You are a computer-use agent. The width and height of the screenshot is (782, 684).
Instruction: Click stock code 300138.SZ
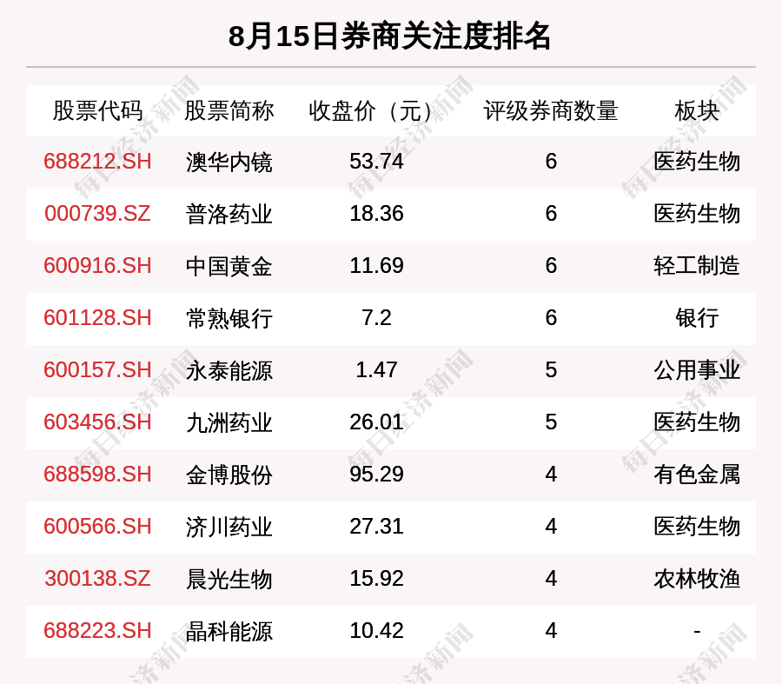click(97, 579)
